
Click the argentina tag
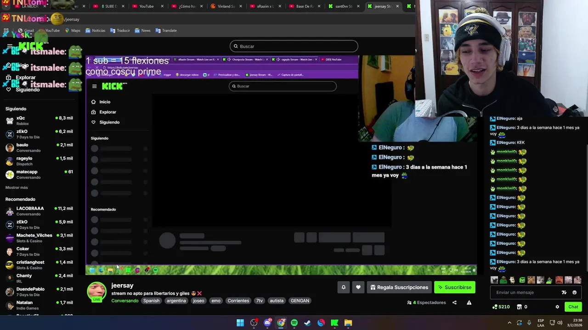(x=176, y=301)
